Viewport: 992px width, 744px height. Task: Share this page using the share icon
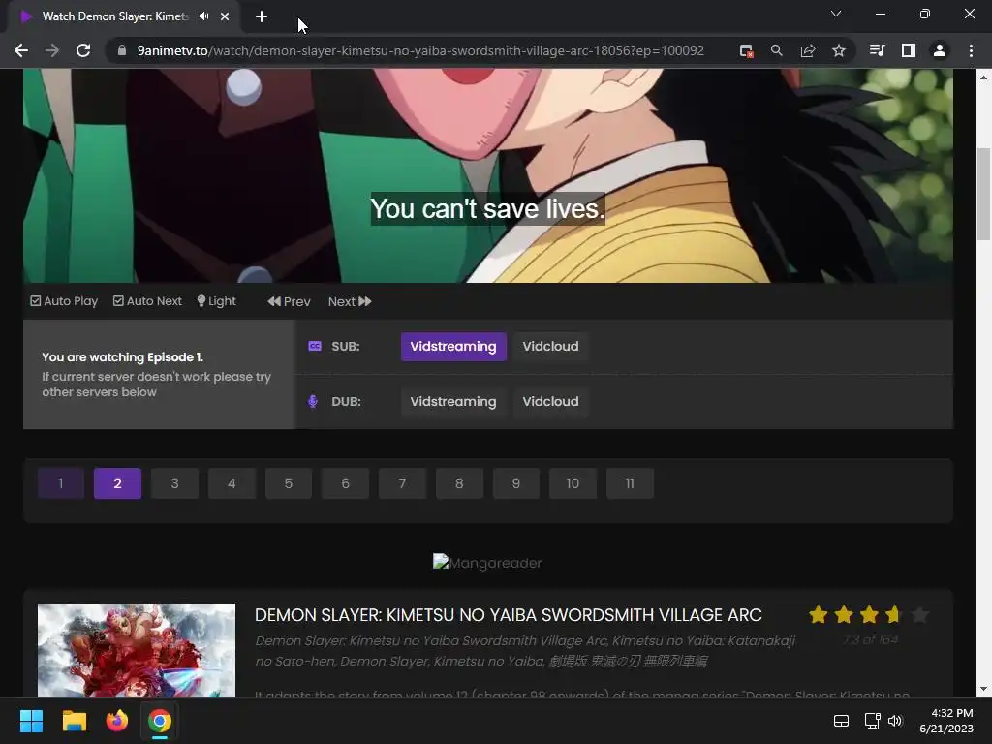click(x=807, y=50)
